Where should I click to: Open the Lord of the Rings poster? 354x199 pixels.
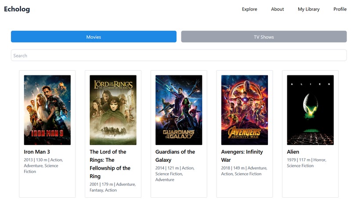113,110
